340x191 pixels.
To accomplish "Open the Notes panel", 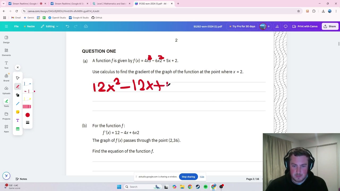I will coord(21,179).
